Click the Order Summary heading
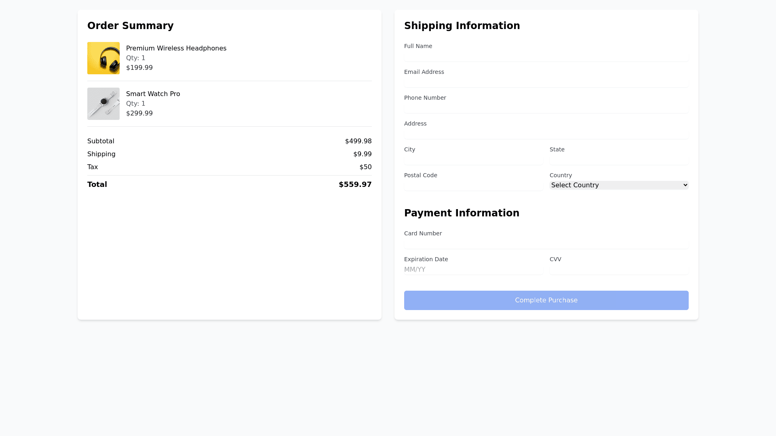This screenshot has width=776, height=436. [x=130, y=26]
